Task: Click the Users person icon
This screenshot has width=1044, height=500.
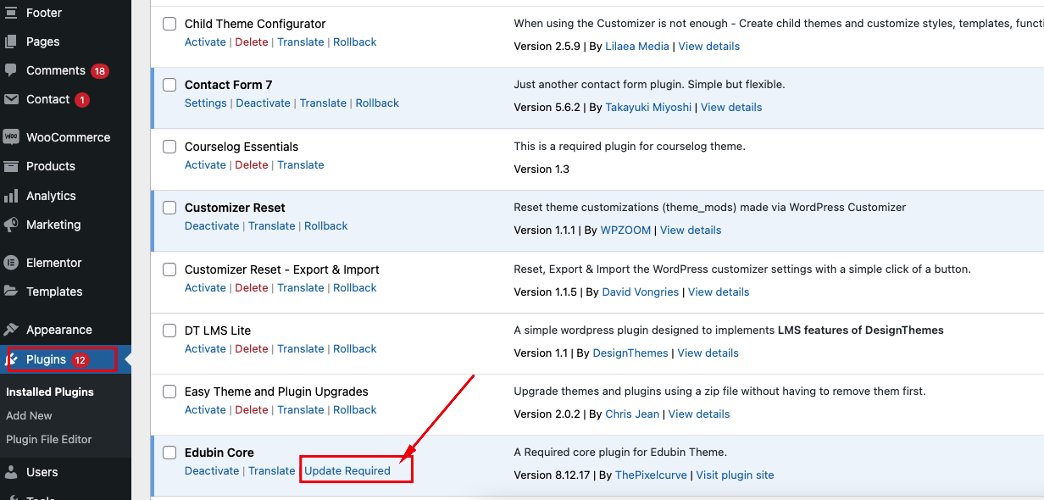Action: (11, 472)
